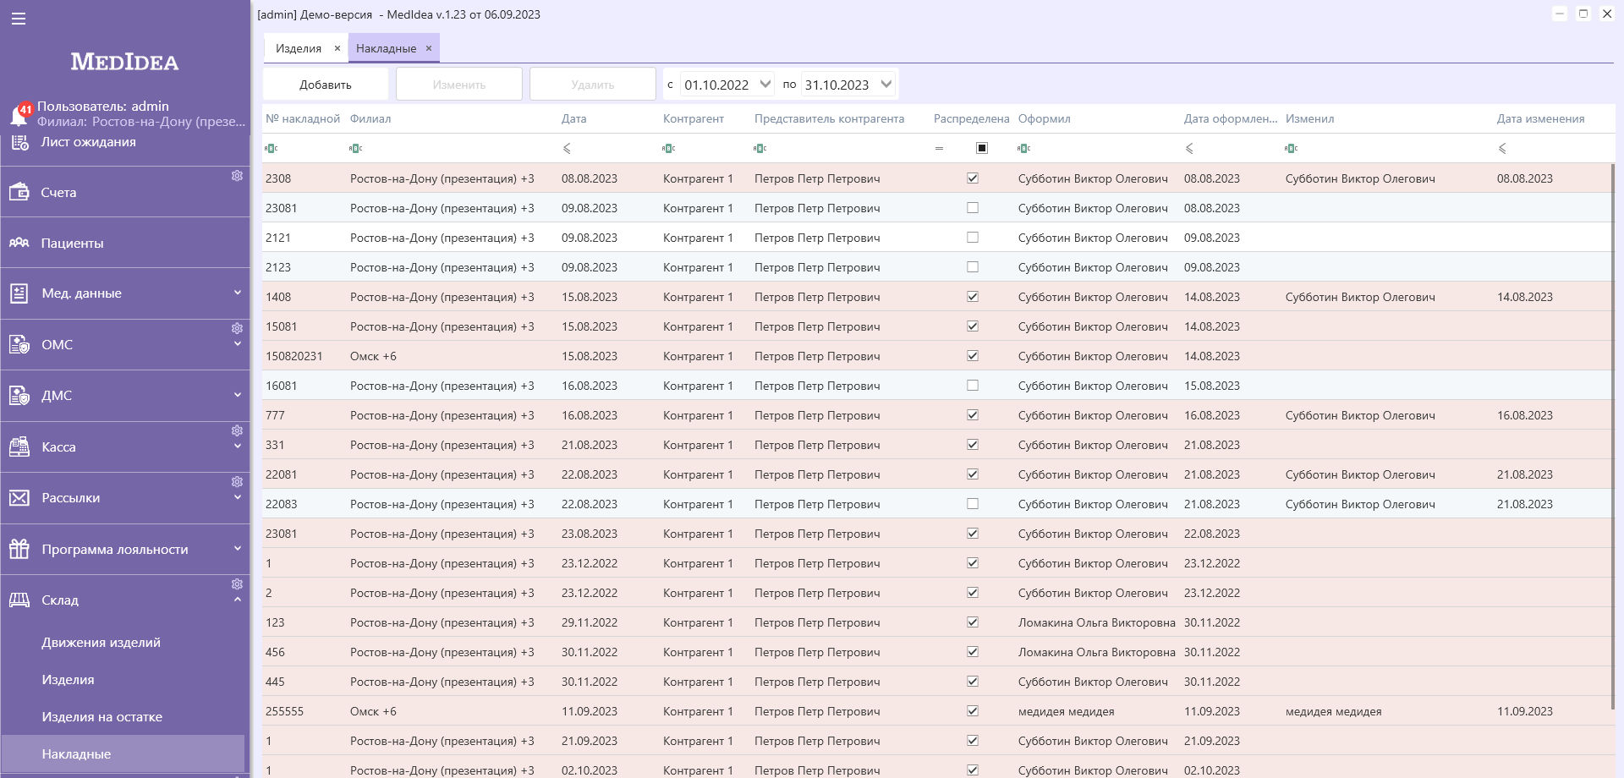Screen dimensions: 1624x778
Task: Click the Программа лояльности gift icon
Action: [x=19, y=549]
